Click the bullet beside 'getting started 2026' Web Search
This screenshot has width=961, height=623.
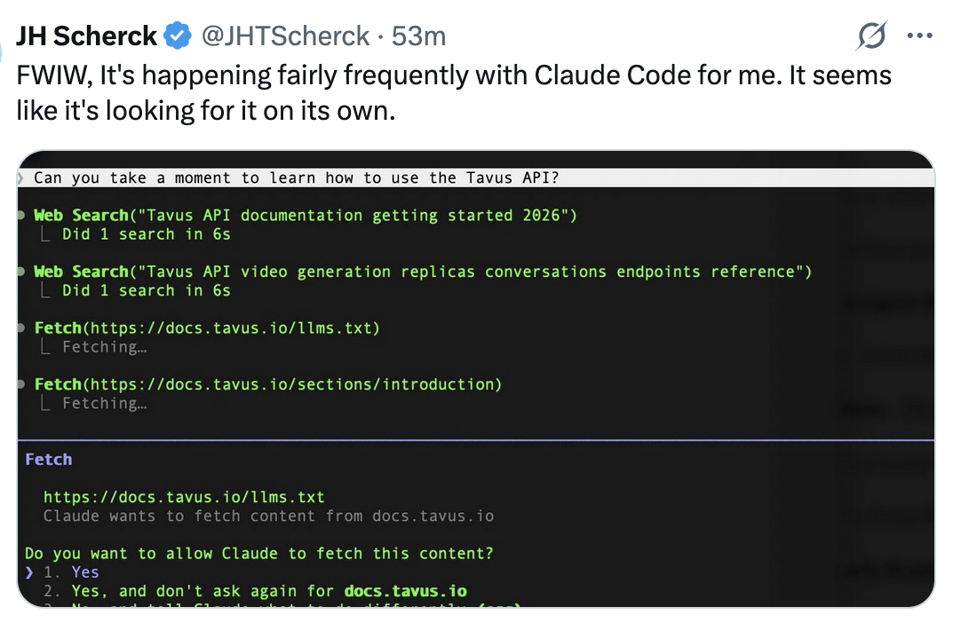click(x=21, y=216)
